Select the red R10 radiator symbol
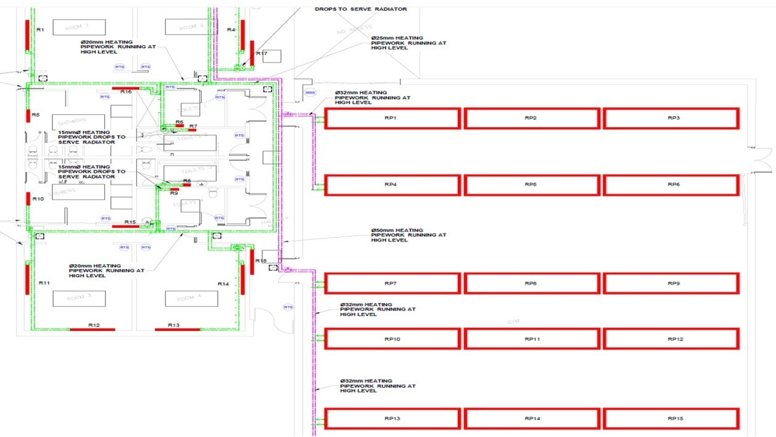This screenshot has width=776, height=437. pyautogui.click(x=28, y=199)
